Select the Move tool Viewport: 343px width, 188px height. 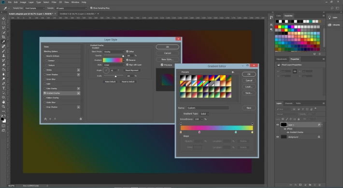tap(3, 18)
